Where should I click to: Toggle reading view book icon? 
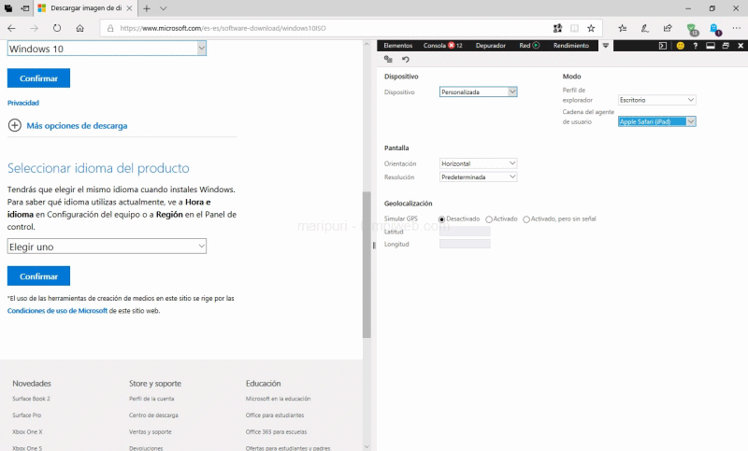(x=574, y=28)
